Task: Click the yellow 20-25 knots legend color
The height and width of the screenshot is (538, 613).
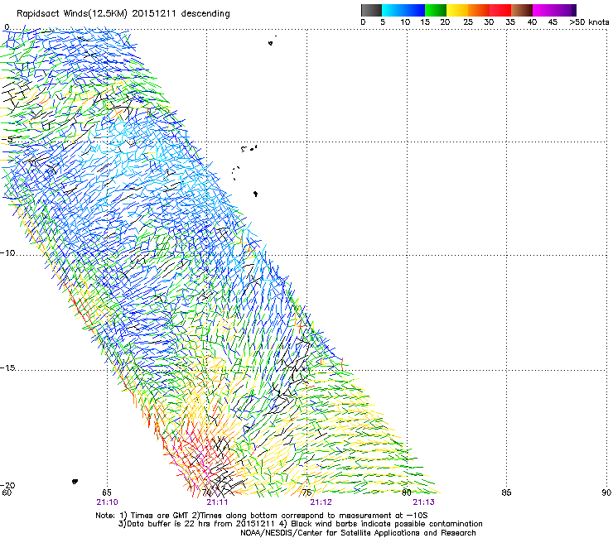Action: [457, 10]
